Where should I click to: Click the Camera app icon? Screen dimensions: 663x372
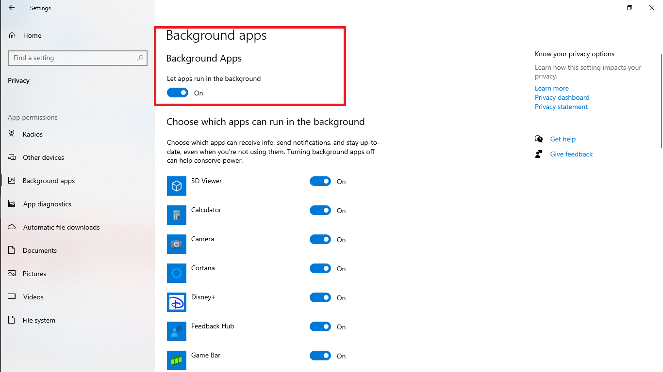coord(177,244)
